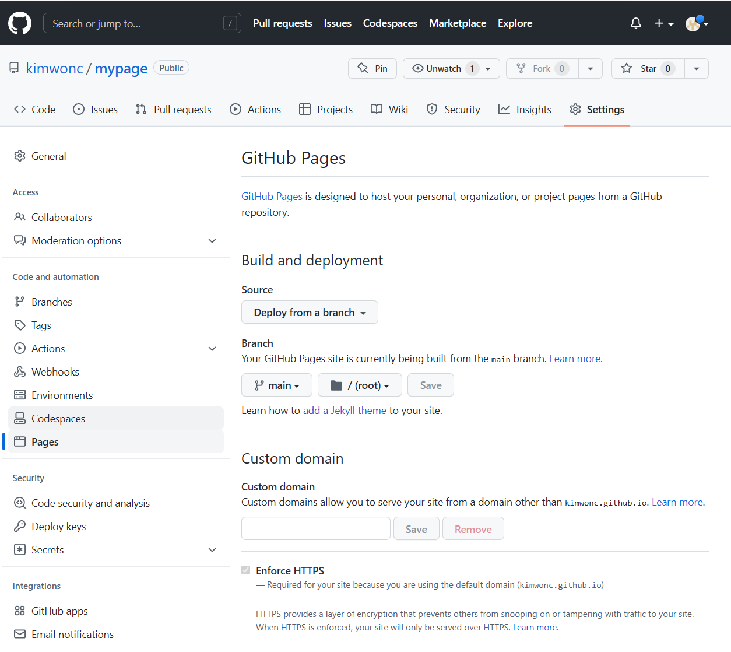Click Save next to folder dropdown
This screenshot has width=731, height=652.
pyautogui.click(x=431, y=385)
